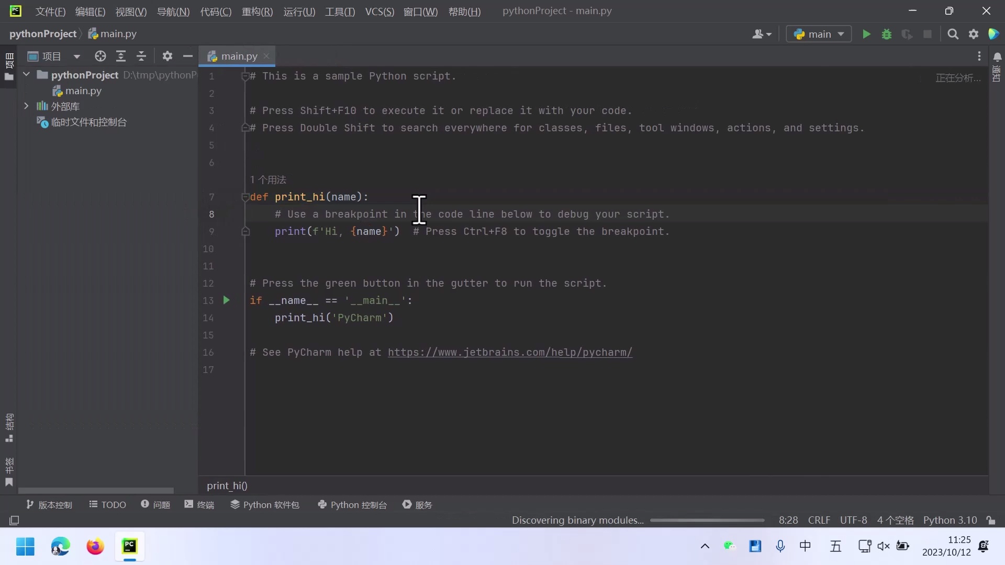Image resolution: width=1005 pixels, height=565 pixels.
Task: Click the gutter run arrow on line 13
Action: [226, 300]
